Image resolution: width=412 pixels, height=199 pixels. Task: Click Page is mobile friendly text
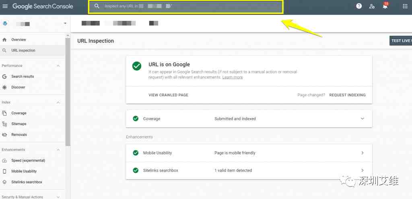(x=235, y=153)
